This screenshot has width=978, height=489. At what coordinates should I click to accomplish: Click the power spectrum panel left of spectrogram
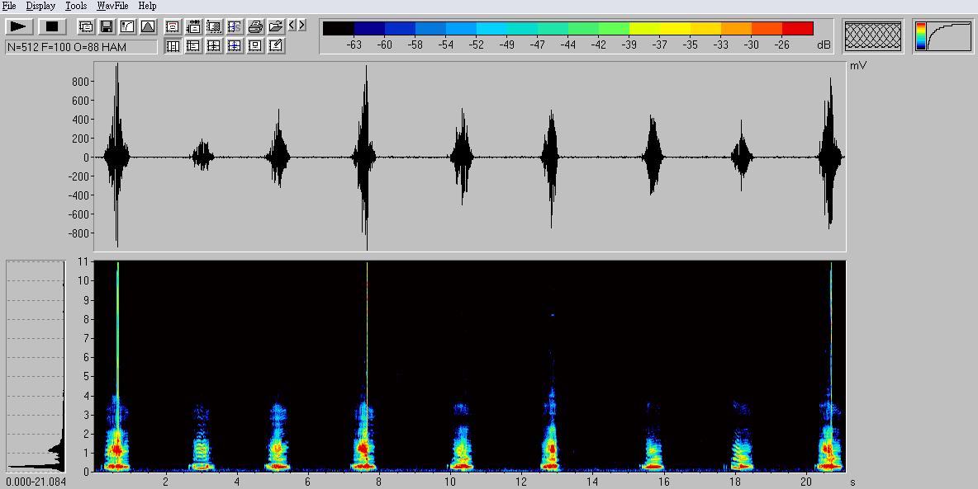pos(36,365)
